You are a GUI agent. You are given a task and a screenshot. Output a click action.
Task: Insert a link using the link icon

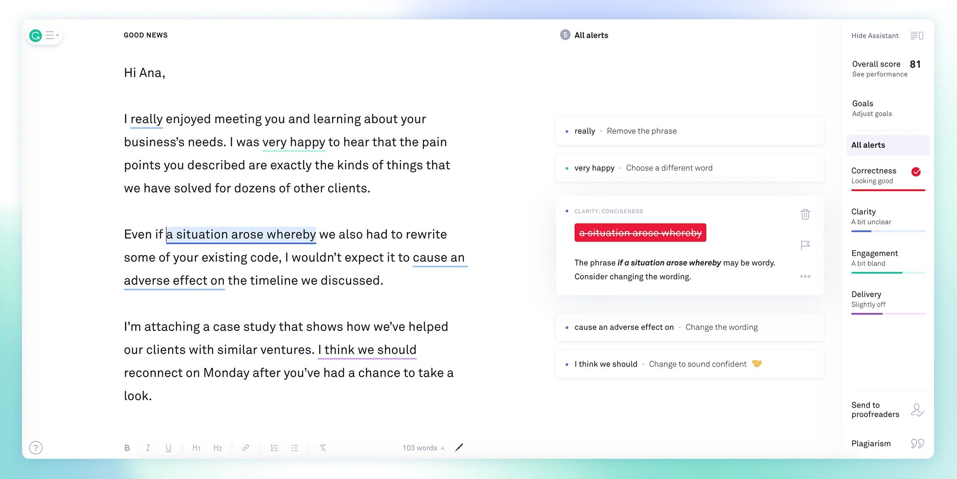245,447
